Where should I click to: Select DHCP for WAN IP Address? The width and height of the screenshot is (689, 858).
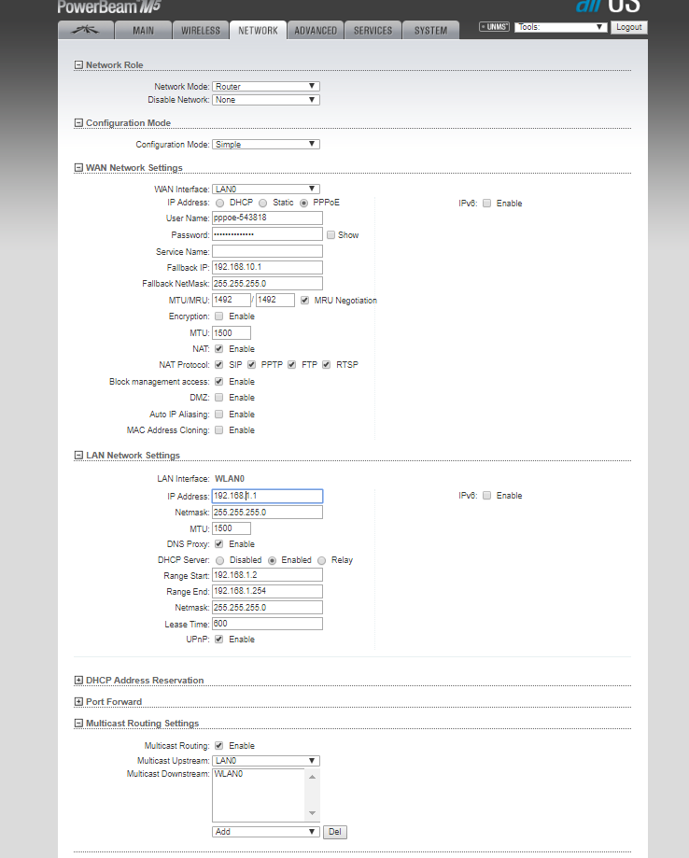220,203
